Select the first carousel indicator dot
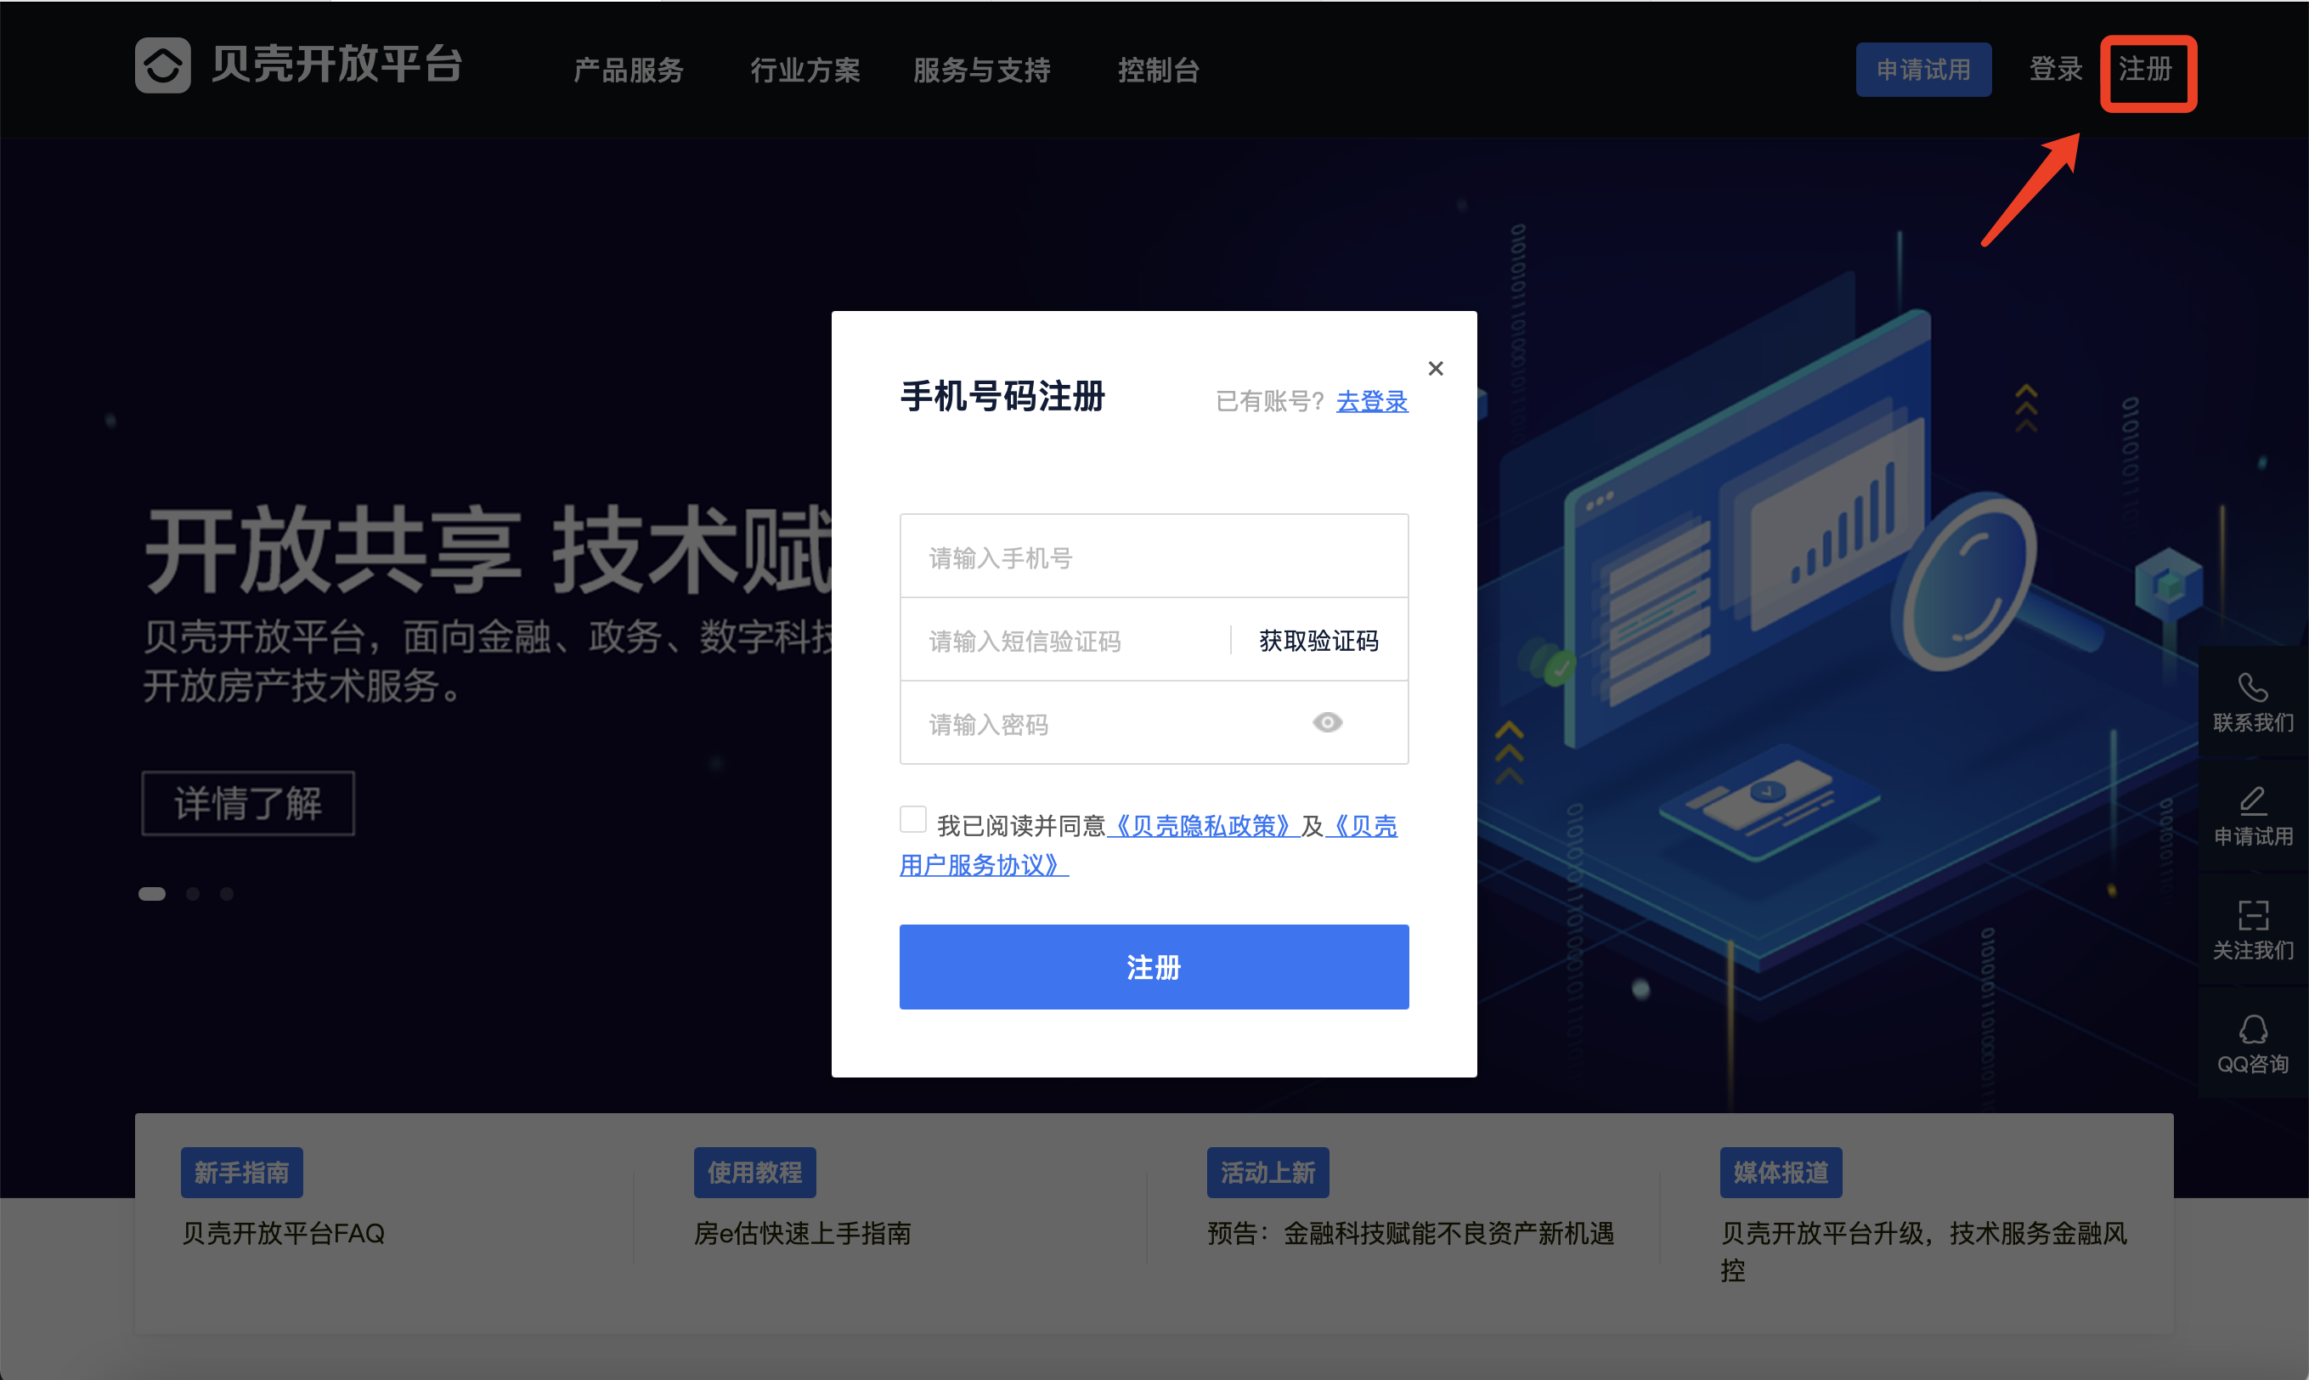The height and width of the screenshot is (1380, 2309). (x=151, y=894)
